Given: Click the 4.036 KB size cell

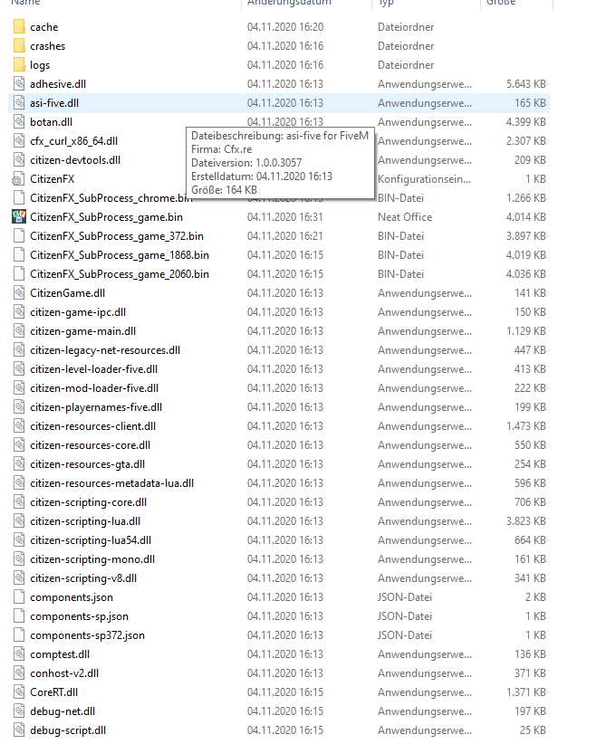Looking at the screenshot, I should [526, 273].
